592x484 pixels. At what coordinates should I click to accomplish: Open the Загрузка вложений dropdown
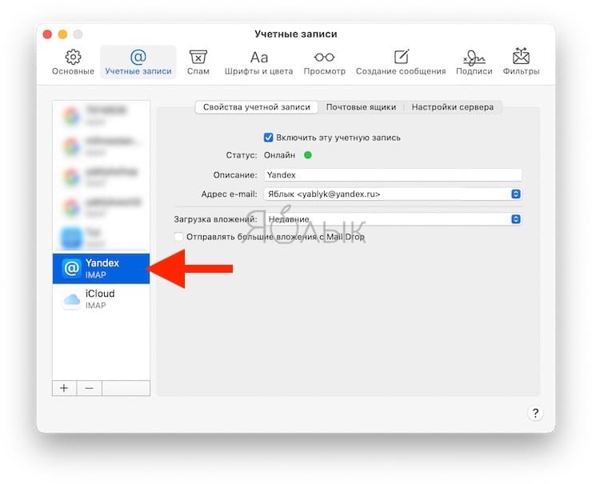coord(393,219)
